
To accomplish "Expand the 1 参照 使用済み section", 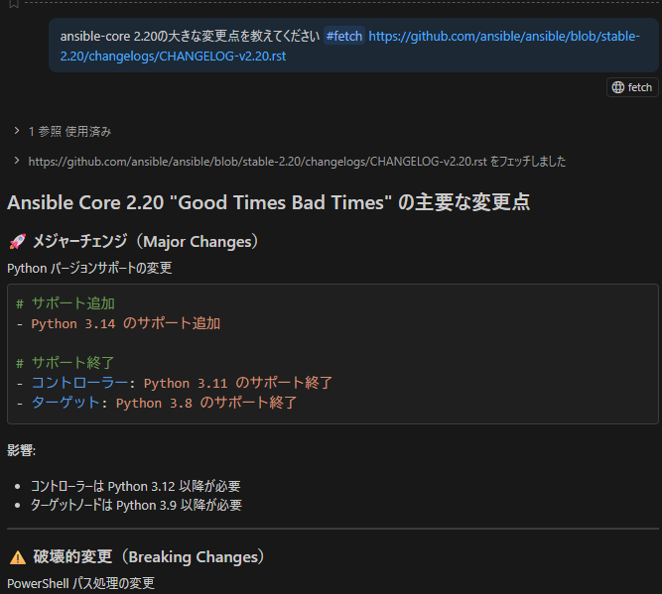I will [x=17, y=131].
